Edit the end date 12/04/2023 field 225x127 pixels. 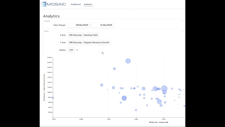pyautogui.click(x=103, y=25)
